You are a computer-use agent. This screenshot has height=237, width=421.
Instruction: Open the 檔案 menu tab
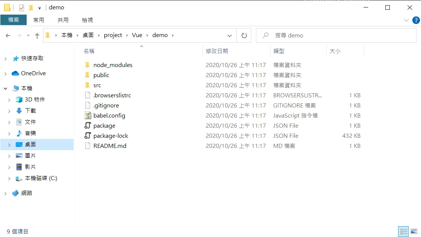click(x=14, y=20)
